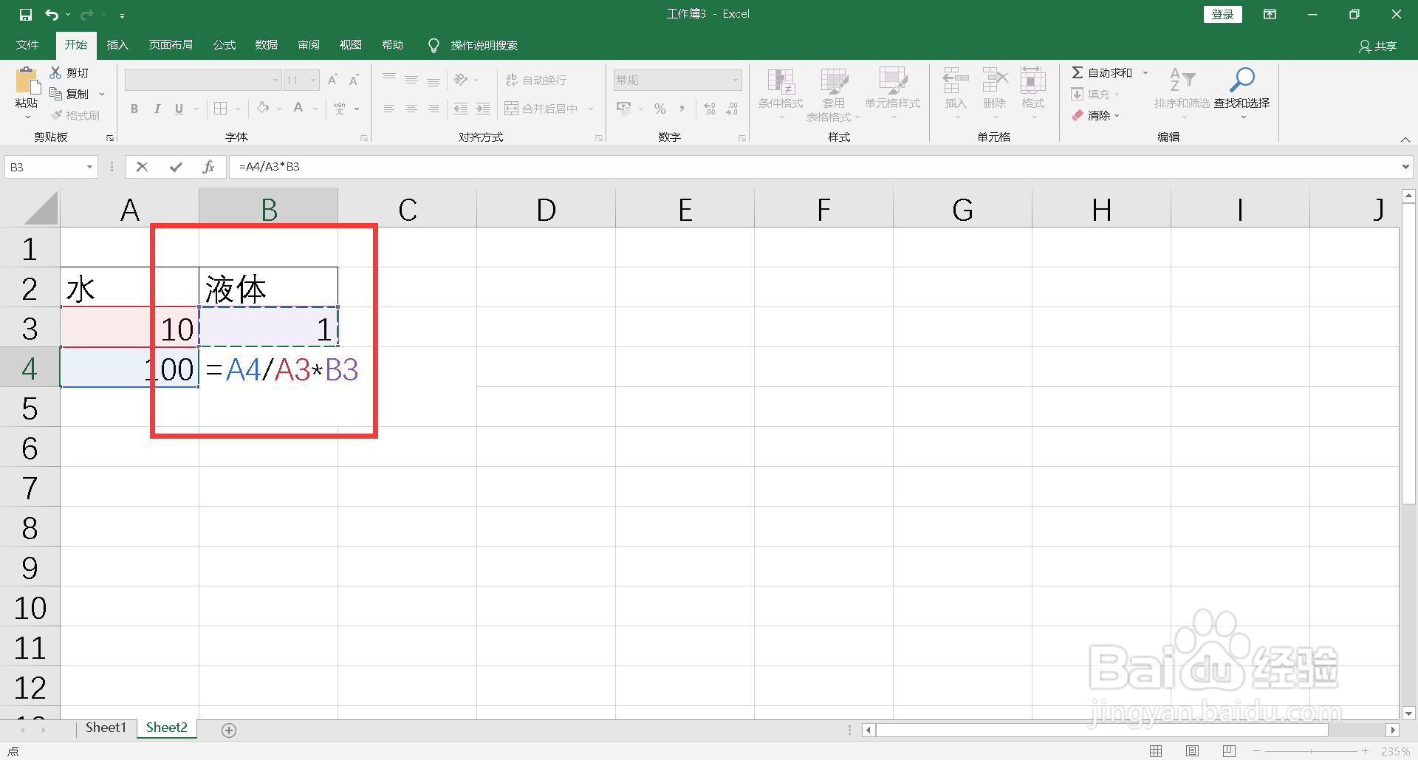This screenshot has height=760, width=1418.
Task: Click the Copy icon
Action: [x=55, y=94]
